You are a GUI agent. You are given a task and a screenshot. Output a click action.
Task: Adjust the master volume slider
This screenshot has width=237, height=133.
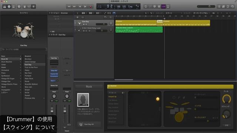coord(206,7)
